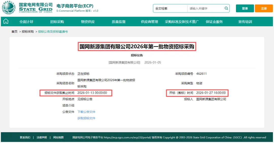The width and height of the screenshot is (274, 143).
Task: Click the status value 正在招标
Action: point(83,74)
